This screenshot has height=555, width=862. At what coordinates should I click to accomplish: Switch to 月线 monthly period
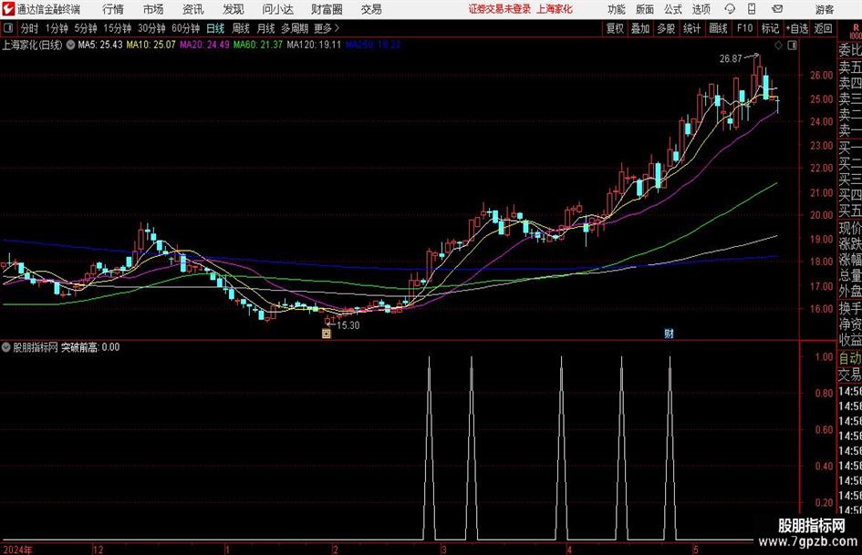click(266, 28)
